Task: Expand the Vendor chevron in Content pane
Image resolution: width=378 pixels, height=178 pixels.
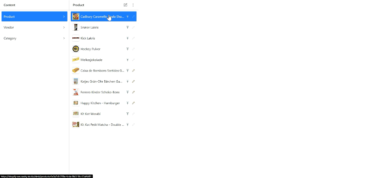Action: (64, 28)
